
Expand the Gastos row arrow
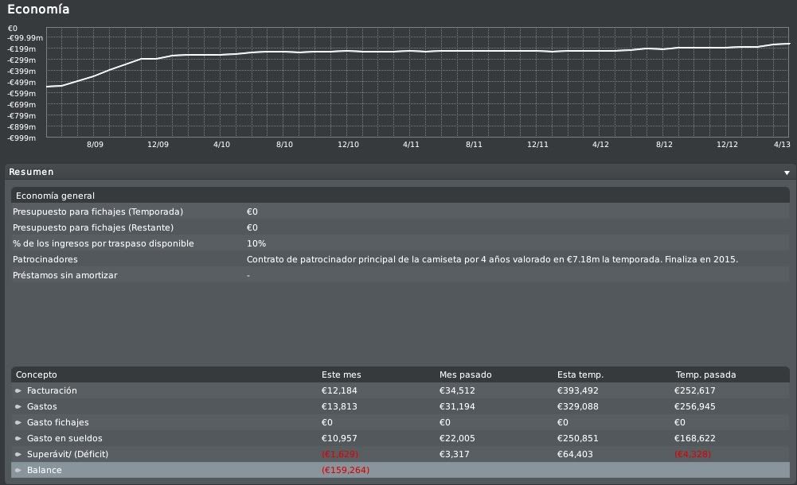click(x=18, y=406)
